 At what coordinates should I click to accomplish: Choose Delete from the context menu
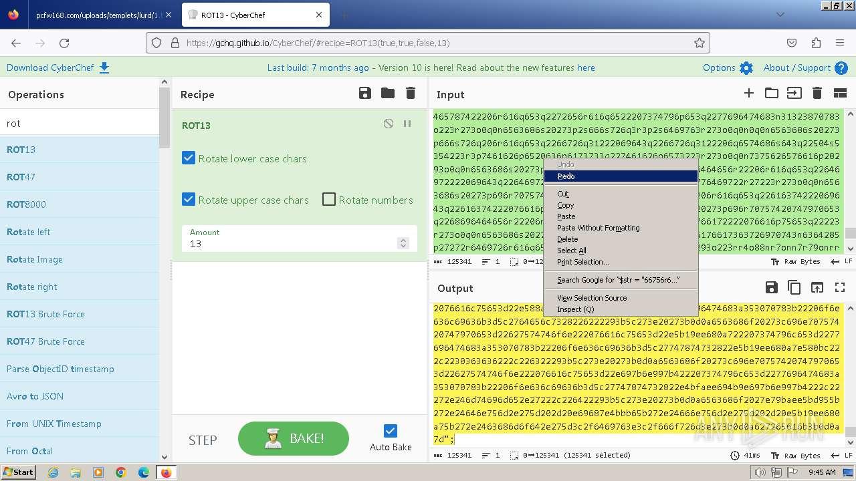pyautogui.click(x=621, y=239)
